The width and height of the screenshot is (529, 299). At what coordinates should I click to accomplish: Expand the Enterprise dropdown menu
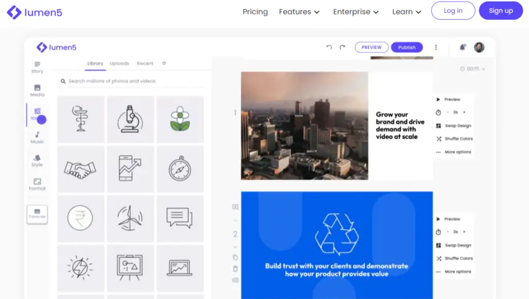[356, 12]
